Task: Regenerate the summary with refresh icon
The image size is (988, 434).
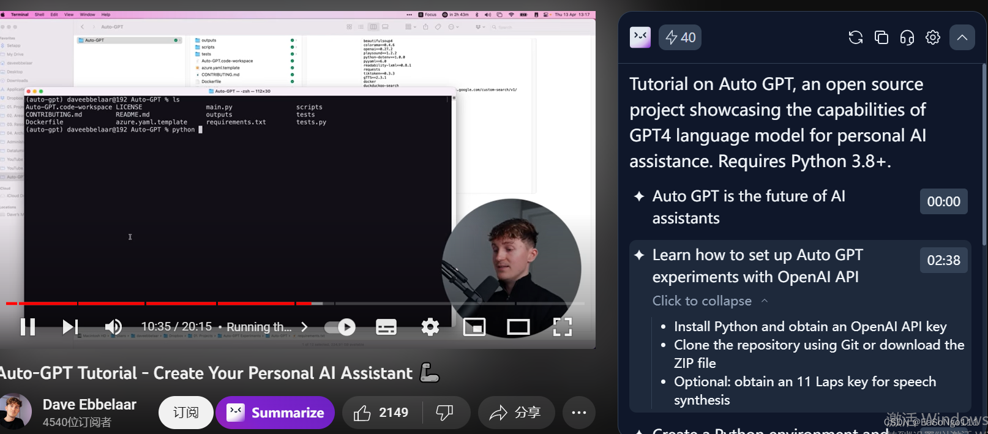Action: click(855, 37)
